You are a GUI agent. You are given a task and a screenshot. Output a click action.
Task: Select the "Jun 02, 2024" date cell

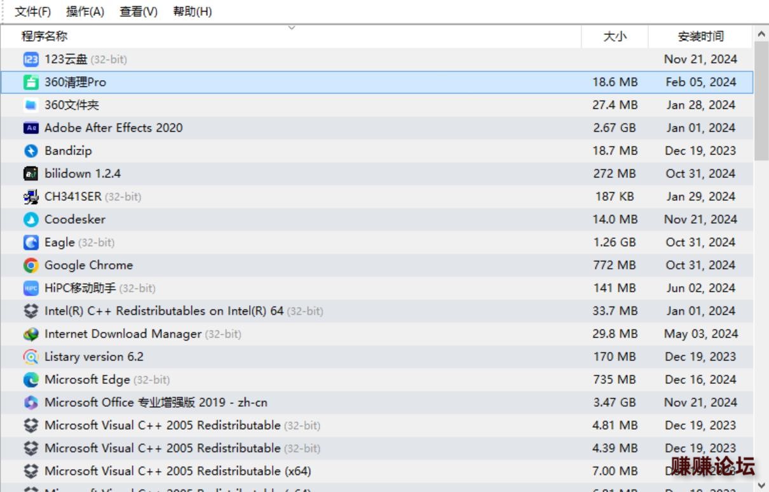coord(701,288)
